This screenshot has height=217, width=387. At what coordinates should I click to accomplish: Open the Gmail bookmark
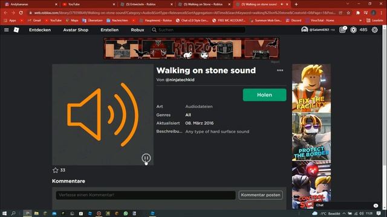pyautogui.click(x=34, y=20)
